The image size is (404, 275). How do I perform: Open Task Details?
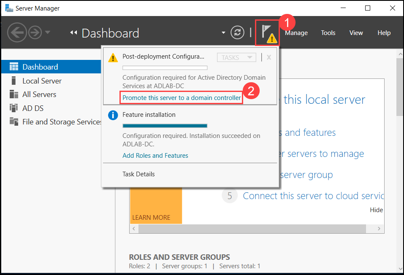(138, 174)
